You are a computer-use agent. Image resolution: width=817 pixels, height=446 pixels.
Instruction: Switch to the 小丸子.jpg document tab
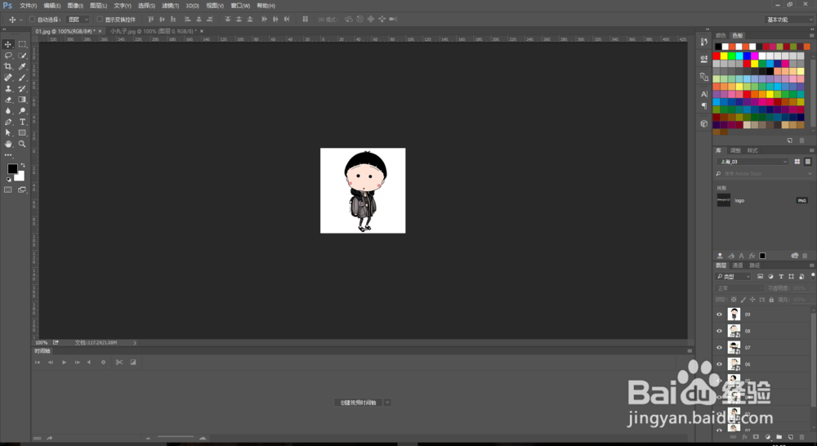coord(152,31)
